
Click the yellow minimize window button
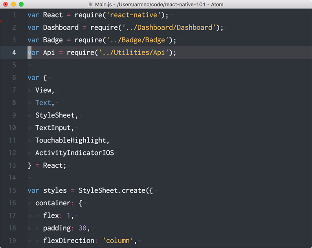pos(13,4)
